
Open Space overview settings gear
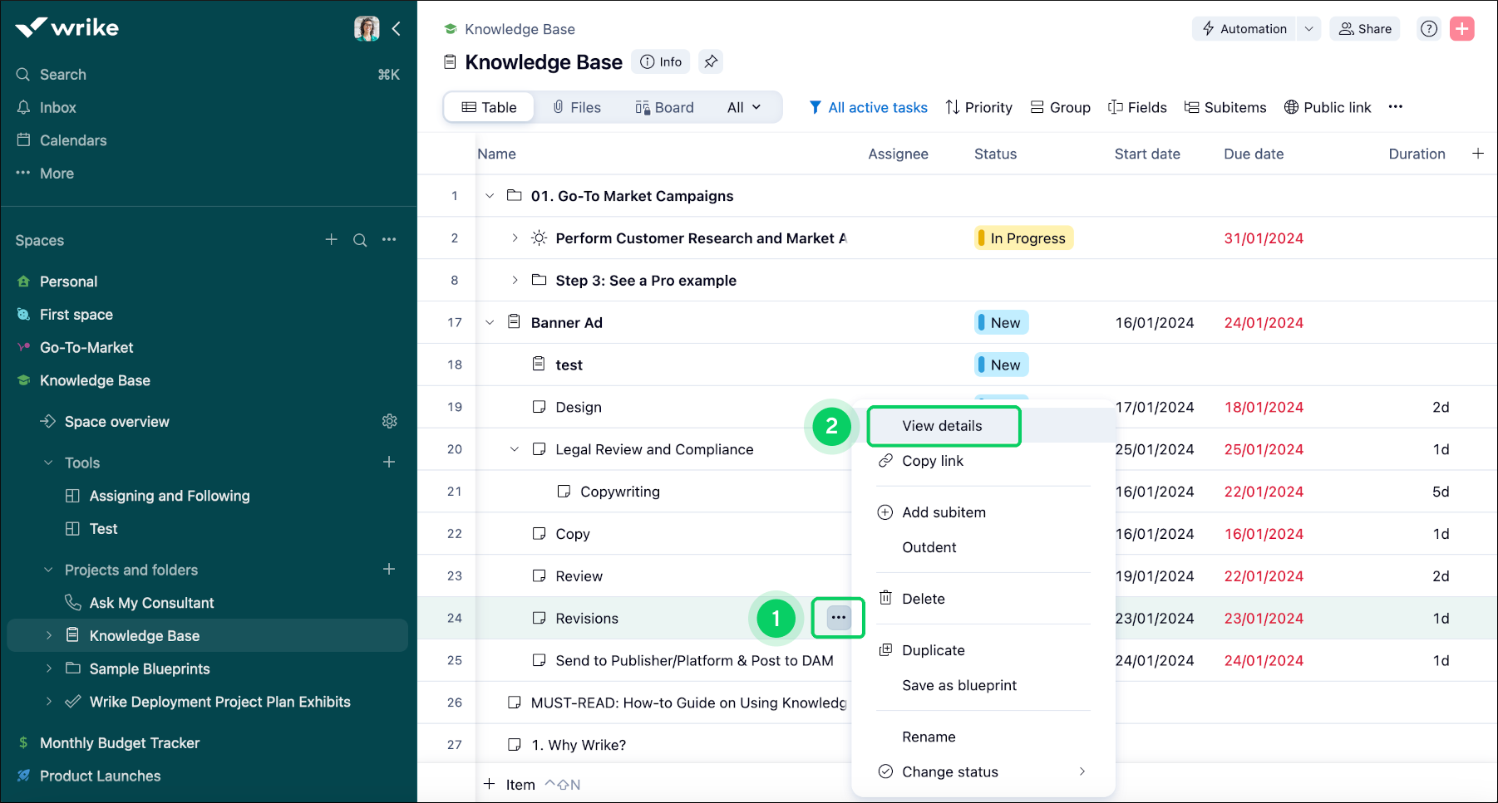pos(390,421)
